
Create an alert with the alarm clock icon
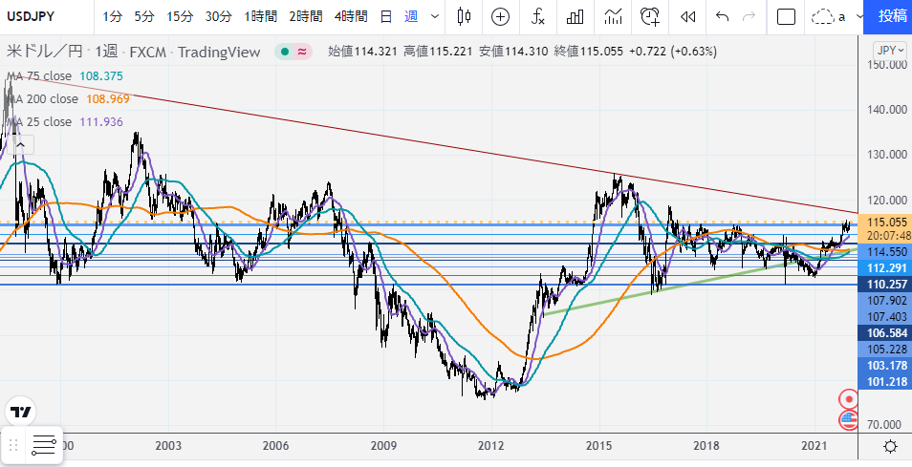tap(650, 17)
